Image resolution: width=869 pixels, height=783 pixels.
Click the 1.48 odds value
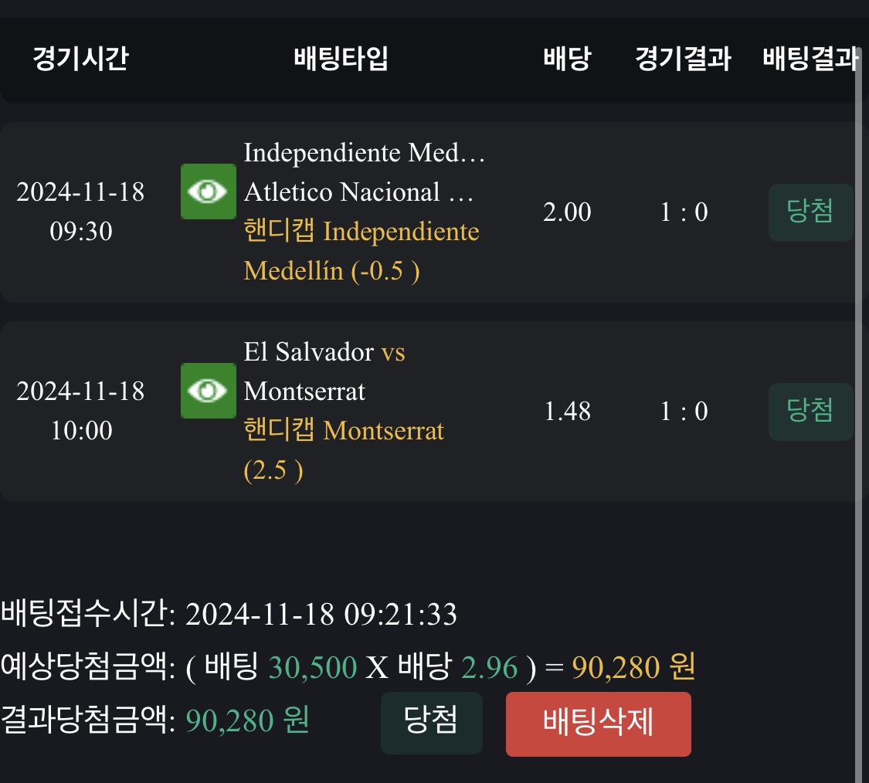(567, 412)
